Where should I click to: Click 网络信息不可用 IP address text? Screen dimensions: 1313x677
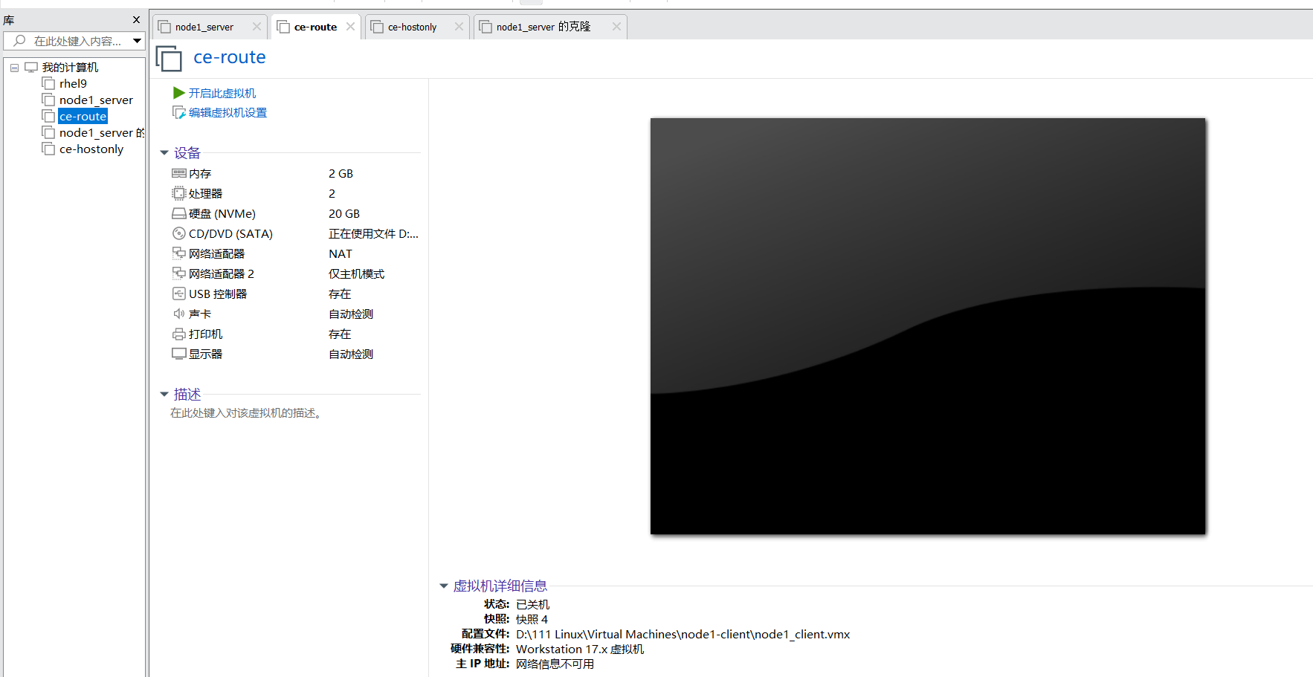[555, 664]
